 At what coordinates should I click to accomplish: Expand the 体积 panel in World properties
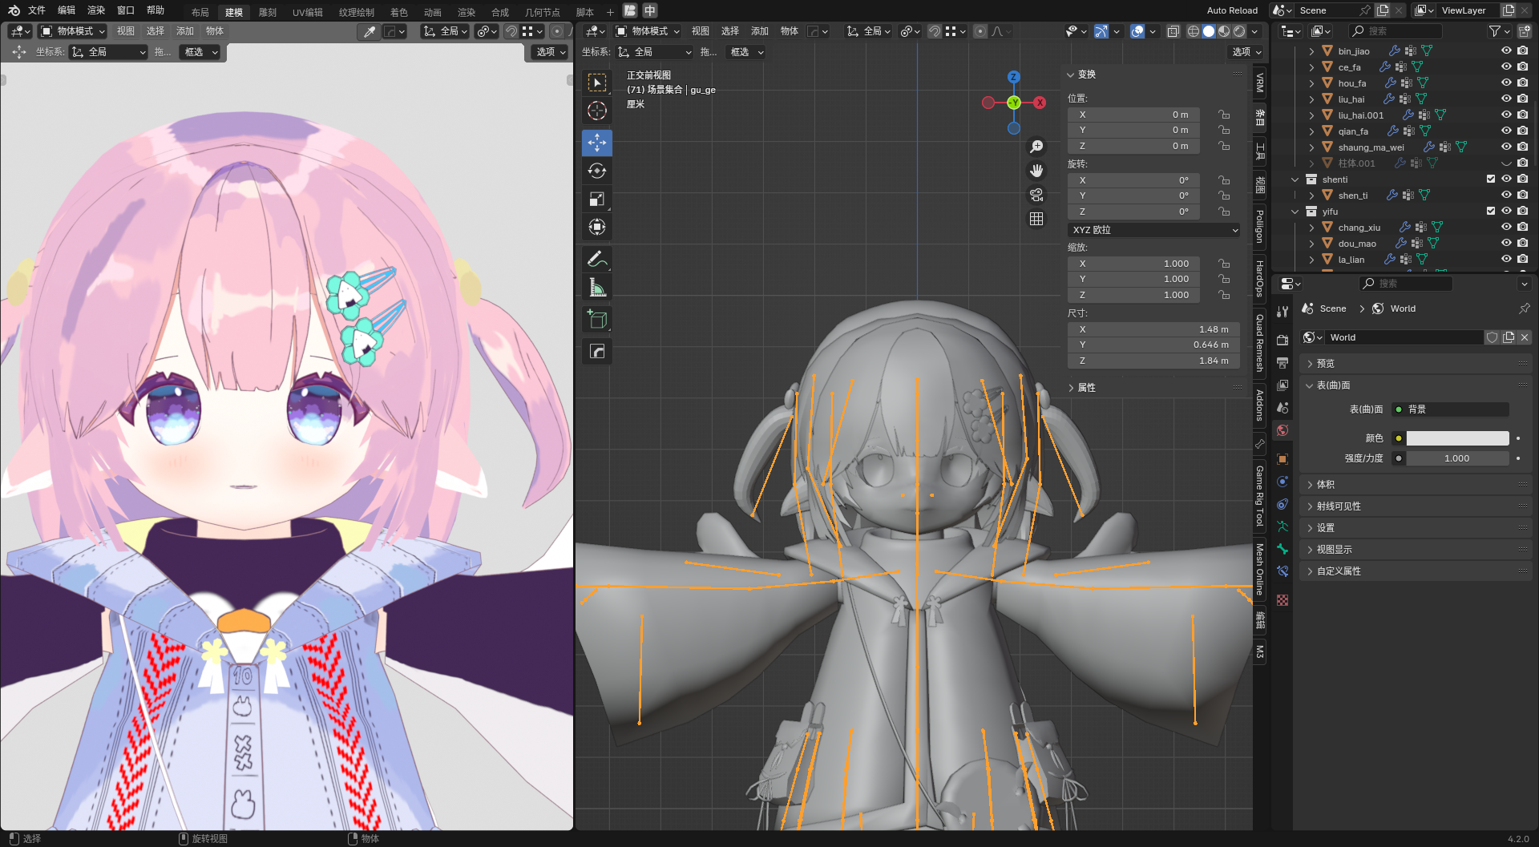[x=1326, y=485]
